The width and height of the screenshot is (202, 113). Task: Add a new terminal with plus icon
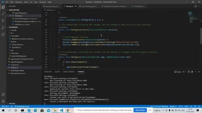click(x=184, y=72)
